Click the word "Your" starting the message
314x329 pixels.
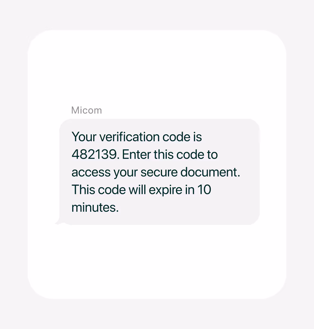(x=84, y=137)
